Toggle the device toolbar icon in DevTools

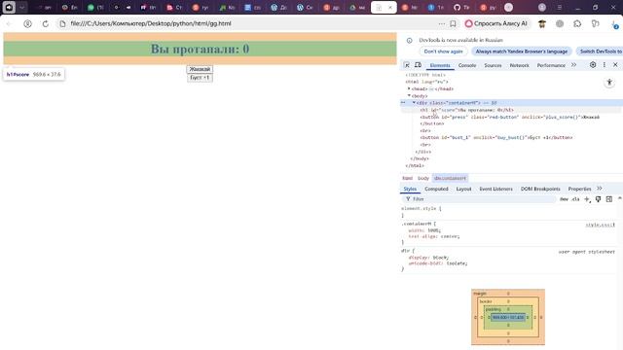(418, 65)
